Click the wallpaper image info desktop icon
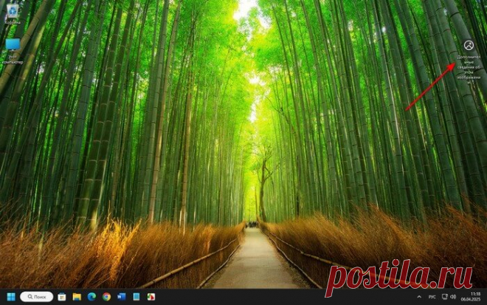Viewport: 487px width, 305px height. 468,46
